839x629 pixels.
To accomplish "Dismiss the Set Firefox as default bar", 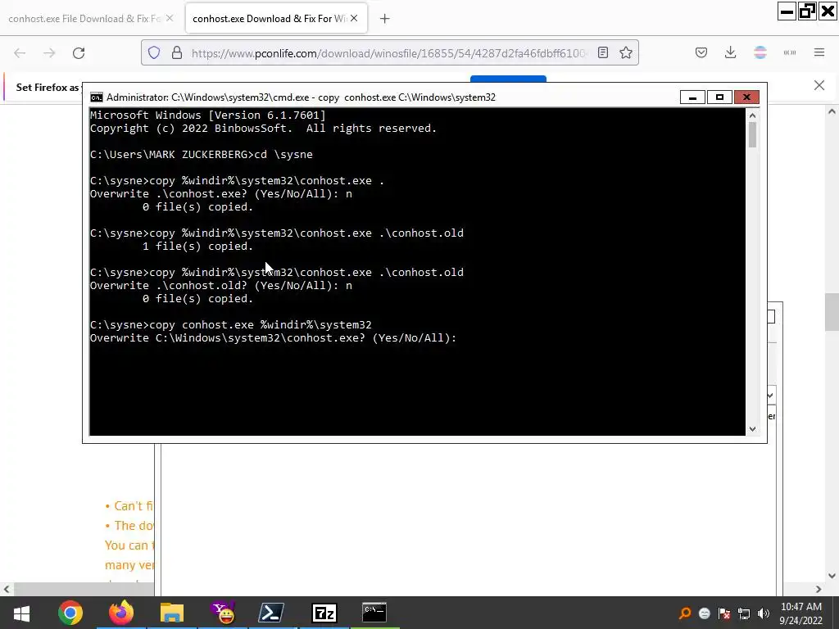I will coord(819,85).
